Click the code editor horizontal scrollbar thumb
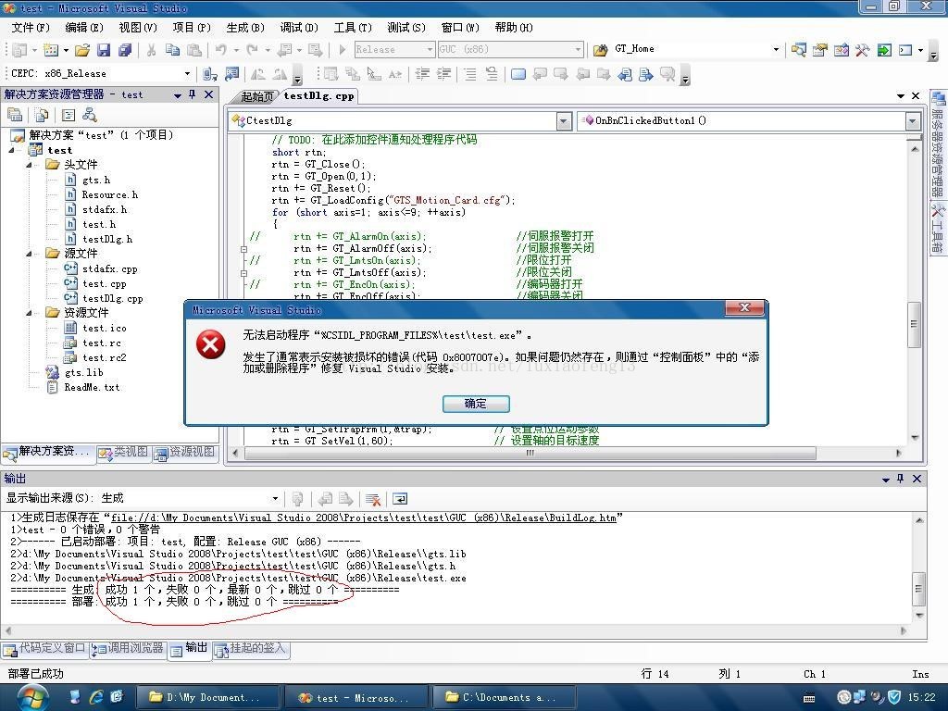Image resolution: width=948 pixels, height=711 pixels. click(530, 454)
